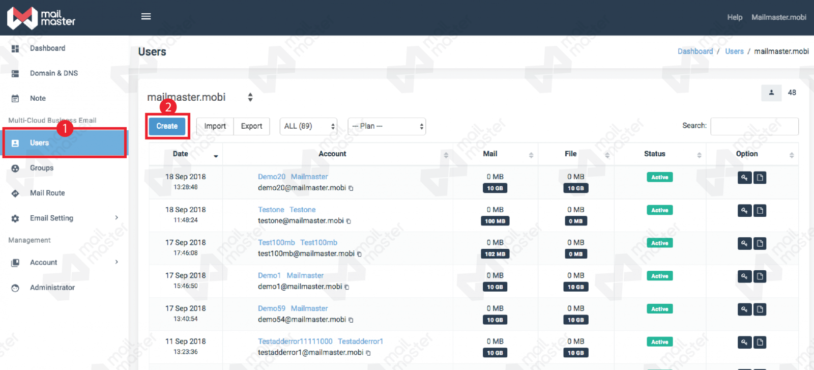The image size is (814, 370).
Task: Copy address demo1@mailmaster.mobi via copy icon
Action: [x=347, y=287]
